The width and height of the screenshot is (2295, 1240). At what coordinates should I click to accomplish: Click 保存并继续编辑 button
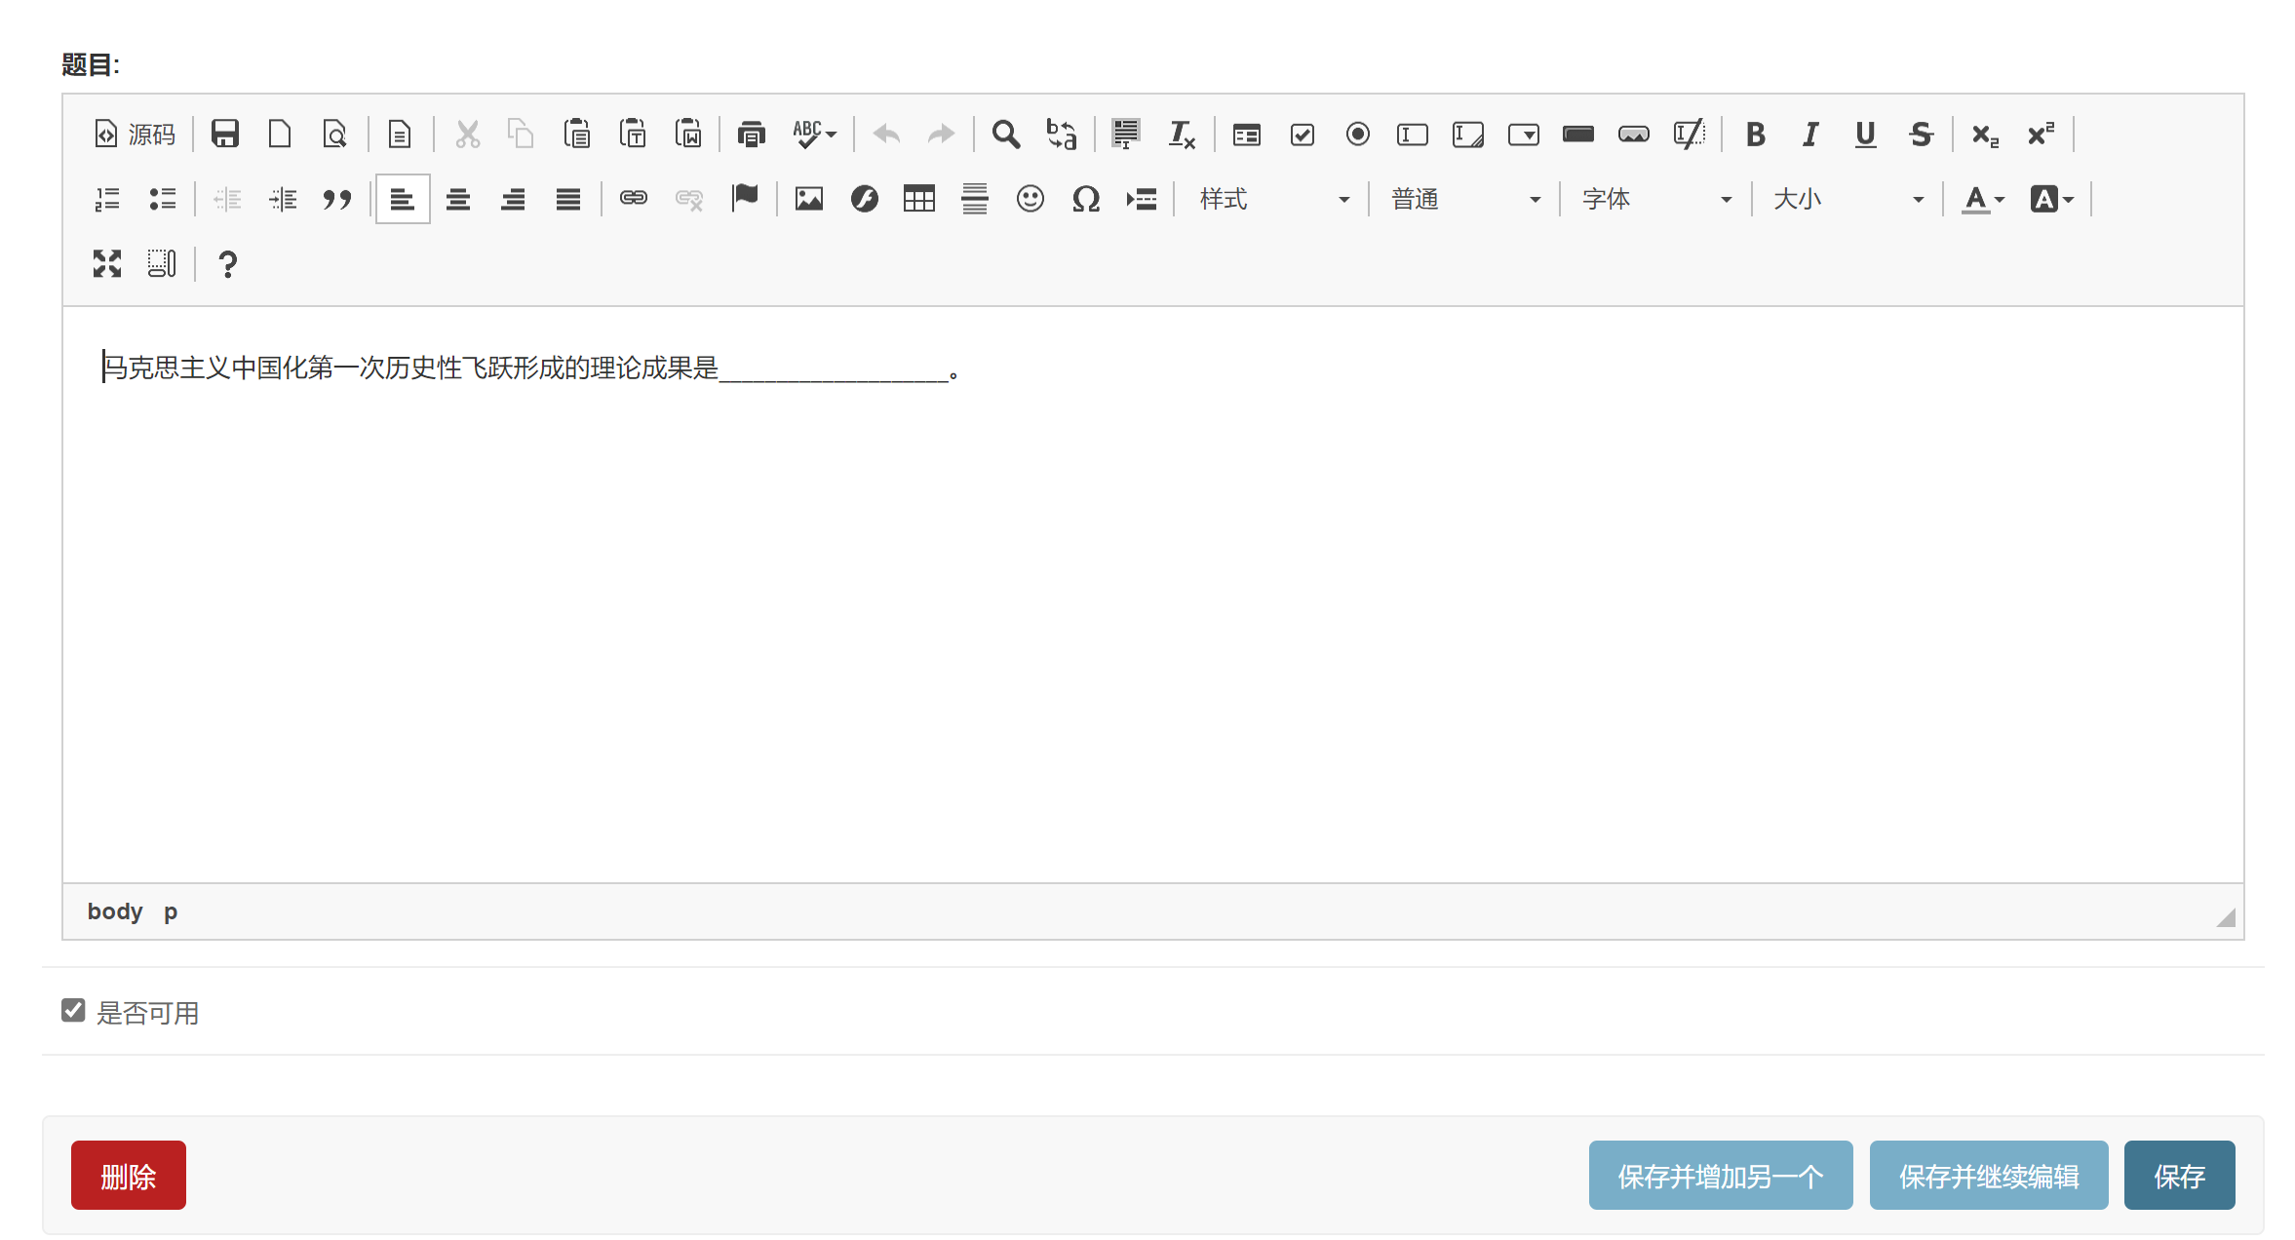click(x=1989, y=1176)
